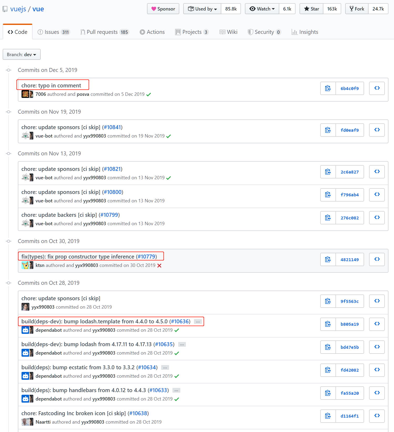Open the Pull requests tab
Viewport: 394px width, 432px height.
point(105,32)
